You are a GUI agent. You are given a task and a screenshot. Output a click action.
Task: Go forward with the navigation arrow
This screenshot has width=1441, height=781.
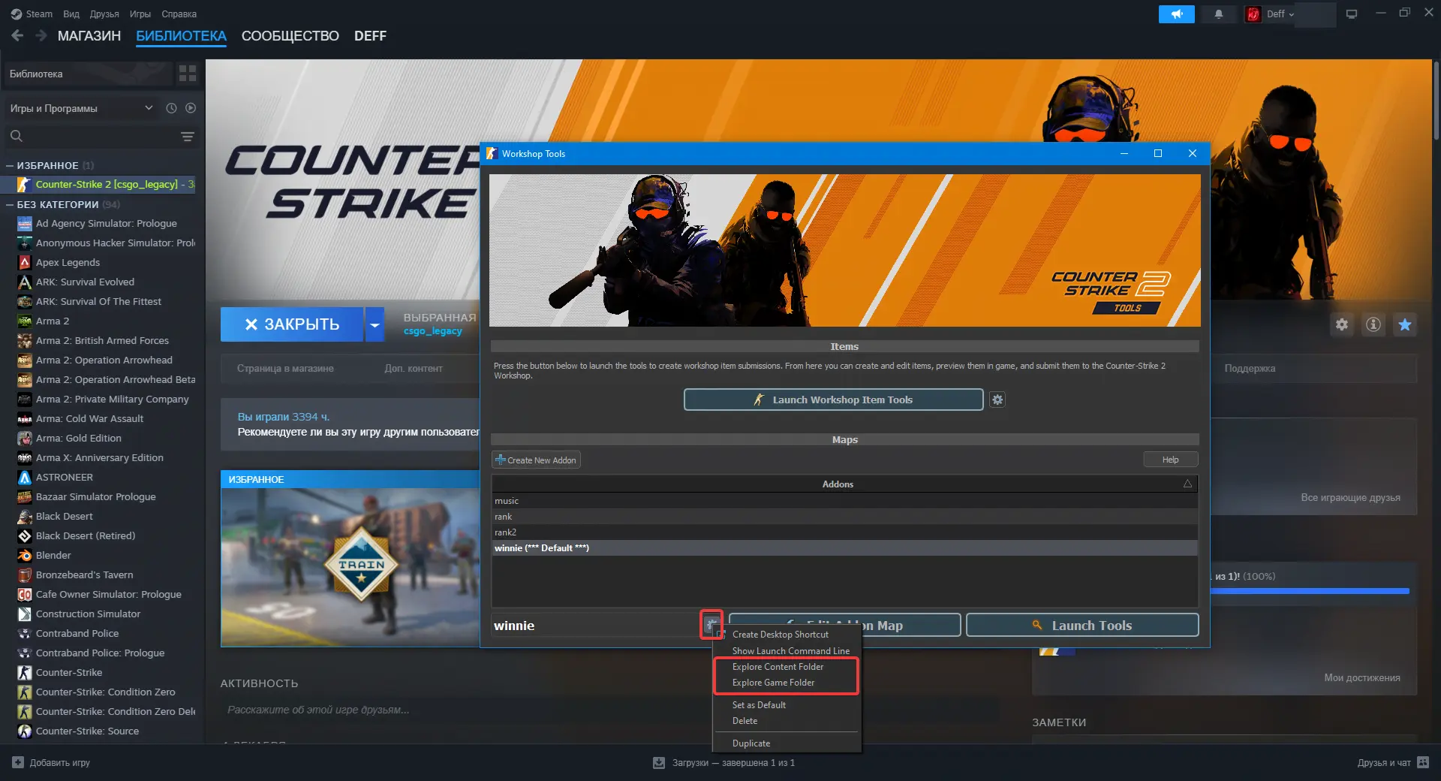[x=41, y=35]
